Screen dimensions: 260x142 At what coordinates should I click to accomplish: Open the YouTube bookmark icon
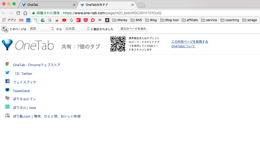[x=64, y=20]
